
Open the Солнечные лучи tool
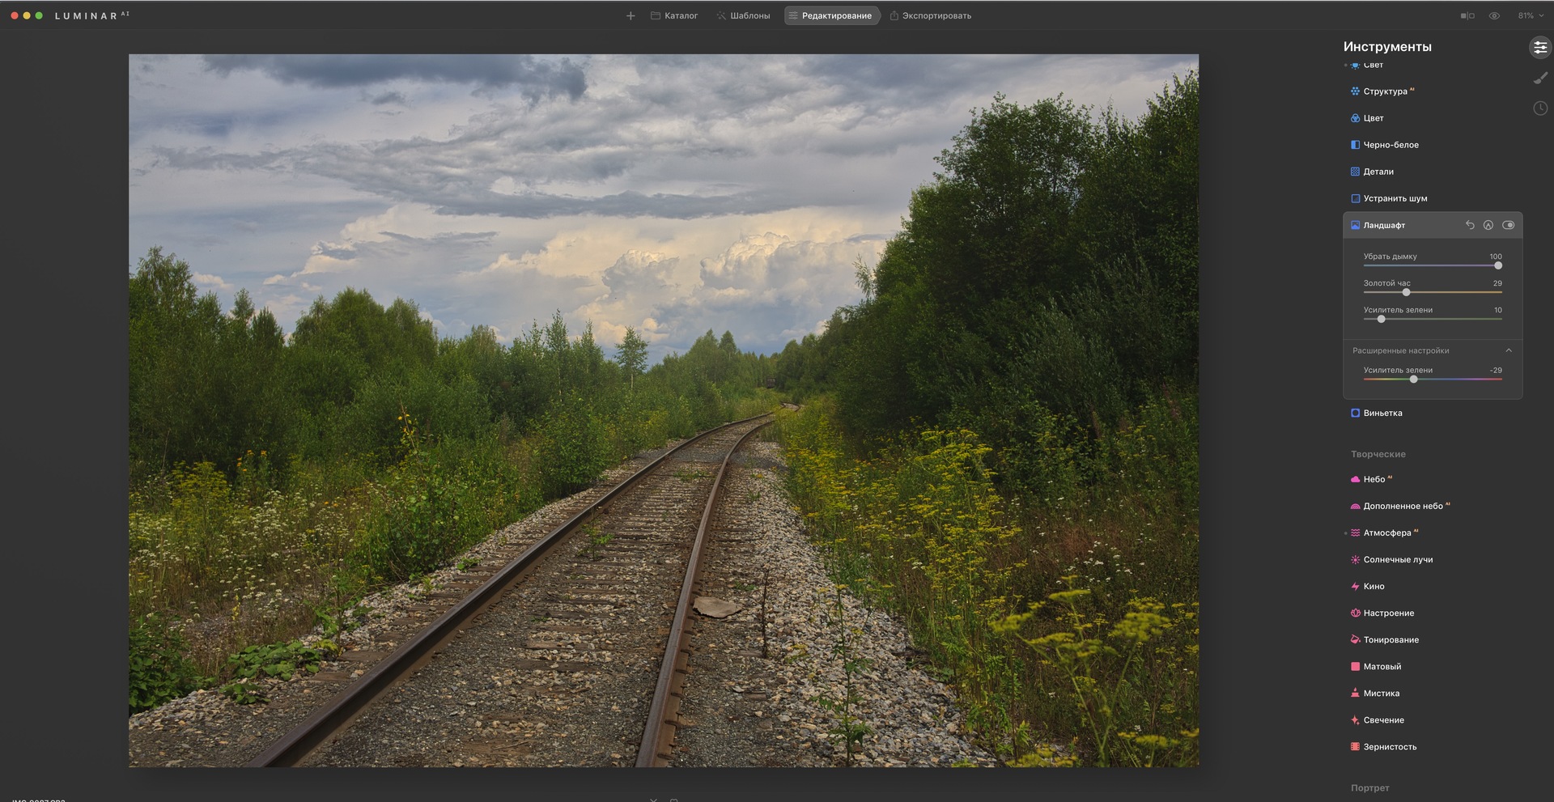1397,560
